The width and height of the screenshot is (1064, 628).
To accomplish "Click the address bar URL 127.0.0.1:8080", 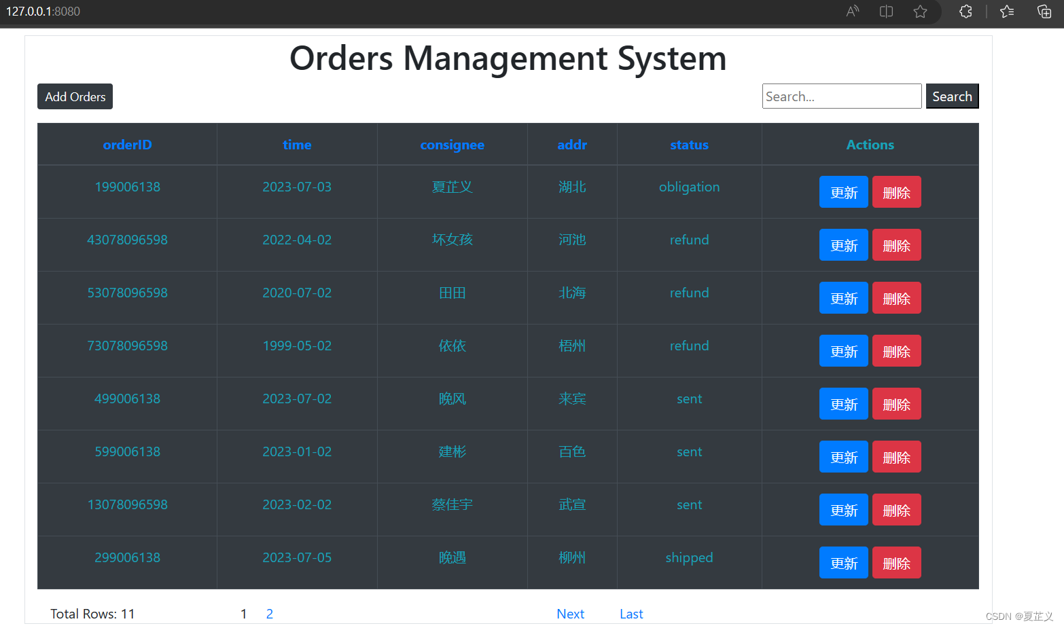I will tap(43, 12).
